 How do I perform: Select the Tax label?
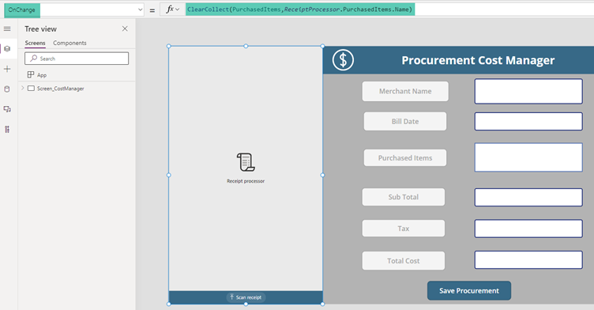click(x=404, y=229)
